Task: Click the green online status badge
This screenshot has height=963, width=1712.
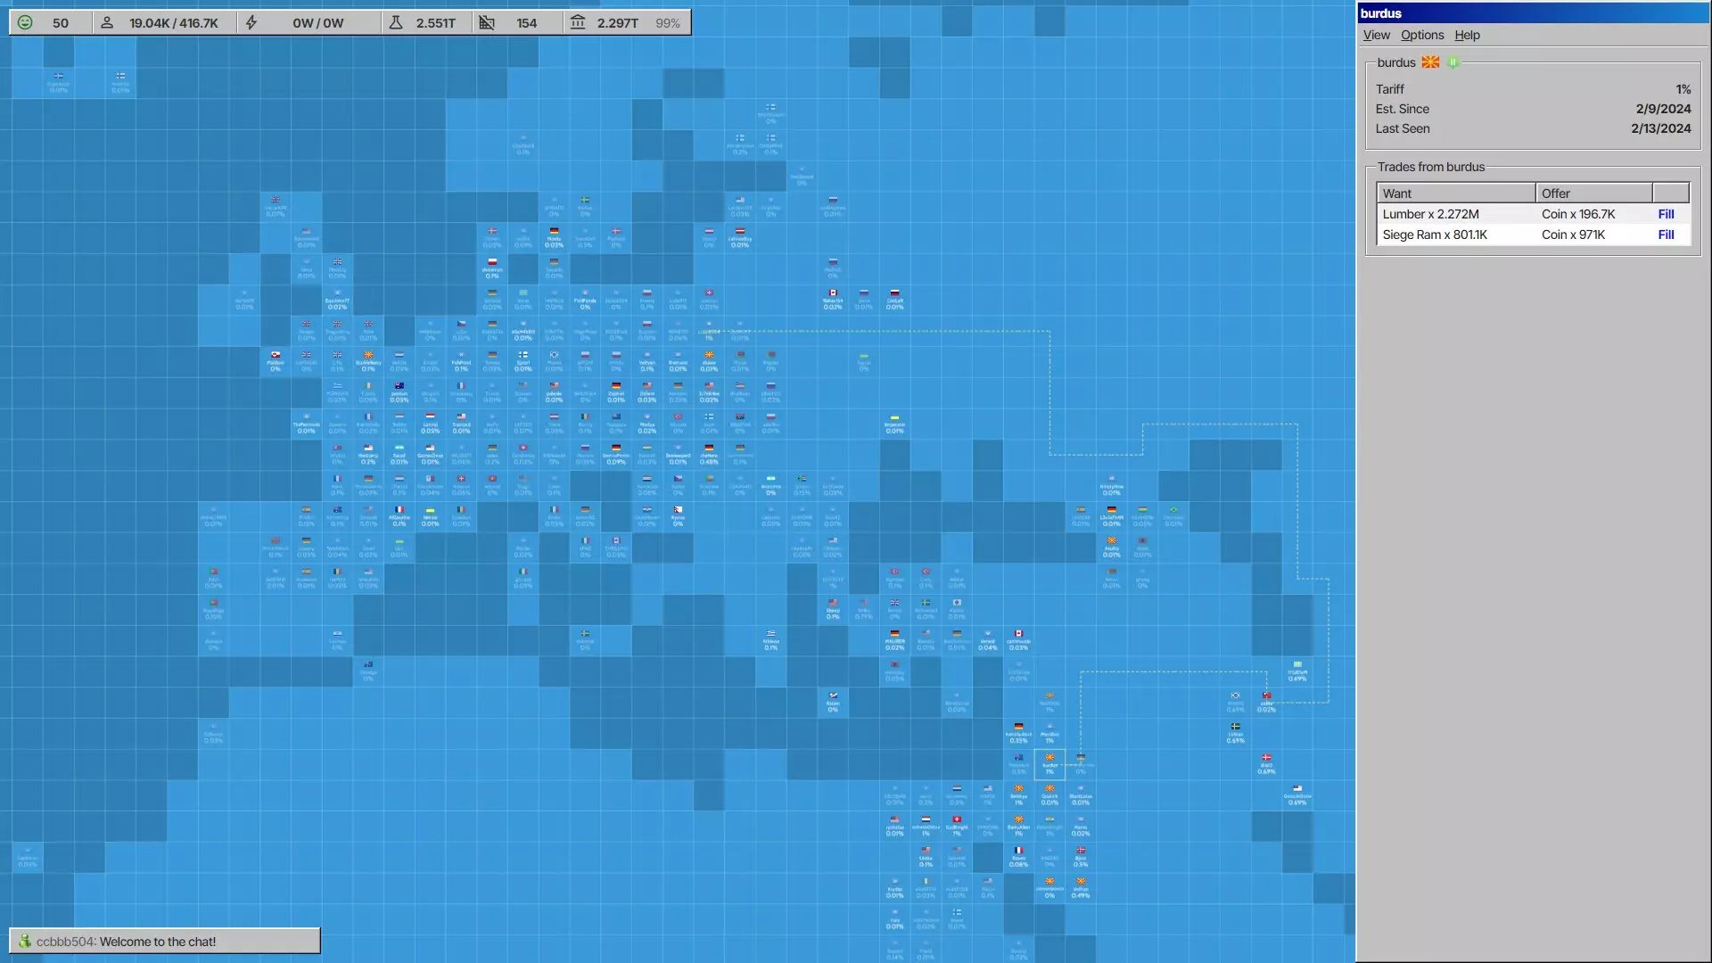Action: pyautogui.click(x=1453, y=62)
